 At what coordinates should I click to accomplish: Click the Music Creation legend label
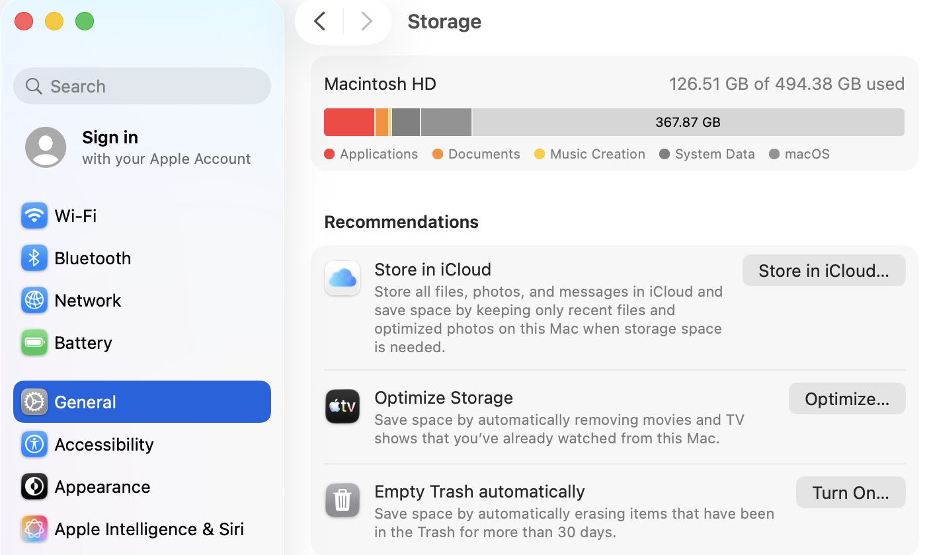click(x=598, y=154)
